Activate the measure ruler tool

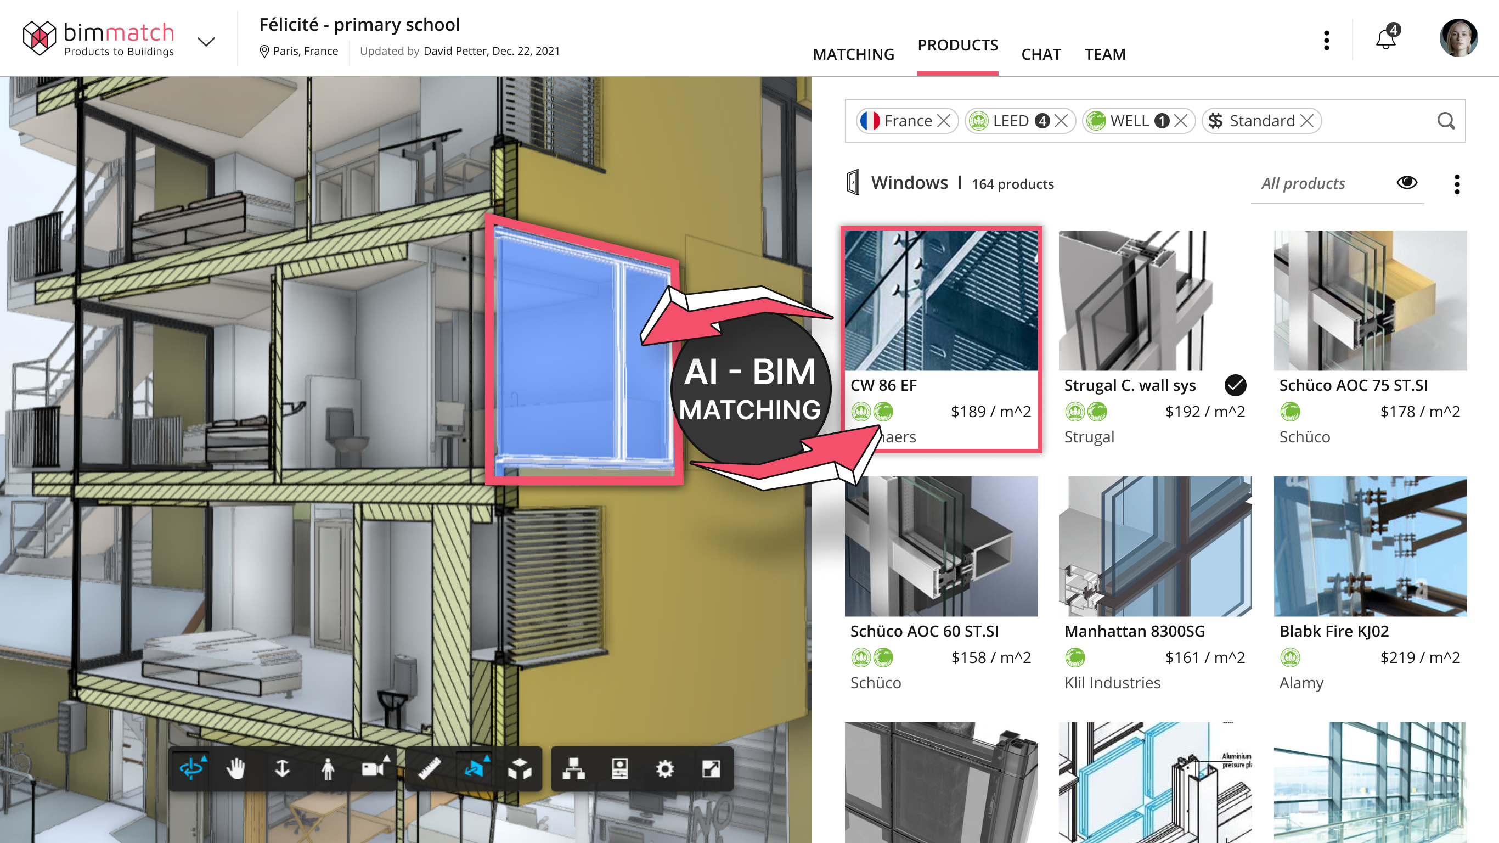tap(429, 769)
